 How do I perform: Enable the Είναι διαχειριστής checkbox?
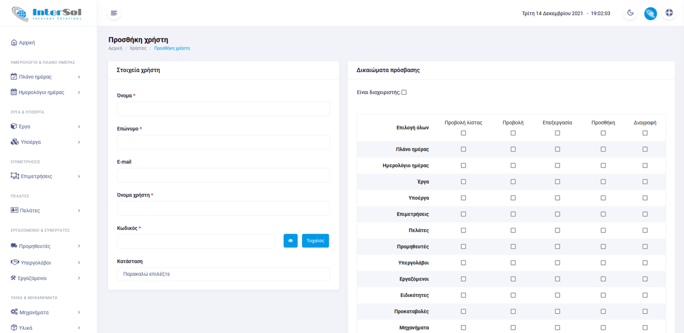pyautogui.click(x=404, y=93)
